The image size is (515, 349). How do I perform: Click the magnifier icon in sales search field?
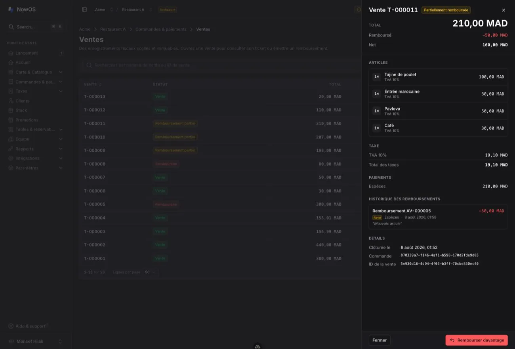(x=90, y=65)
